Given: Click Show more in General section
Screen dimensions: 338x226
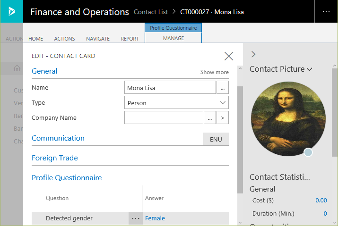Looking at the screenshot, I should 215,72.
